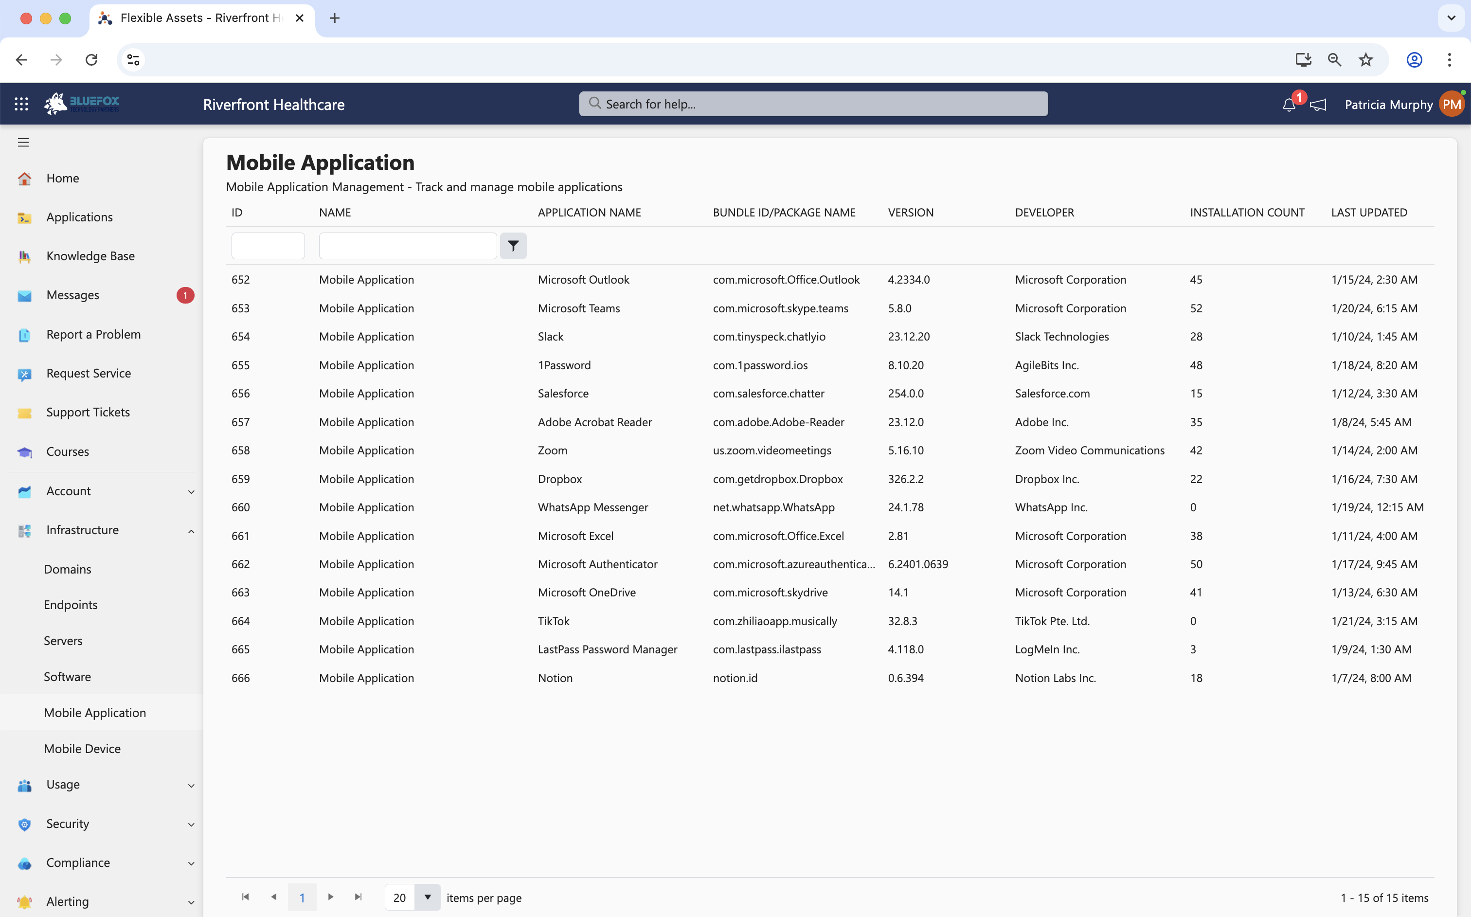Collapse the sidebar with hamburger icon
Viewport: 1471px width, 917px height.
(23, 143)
